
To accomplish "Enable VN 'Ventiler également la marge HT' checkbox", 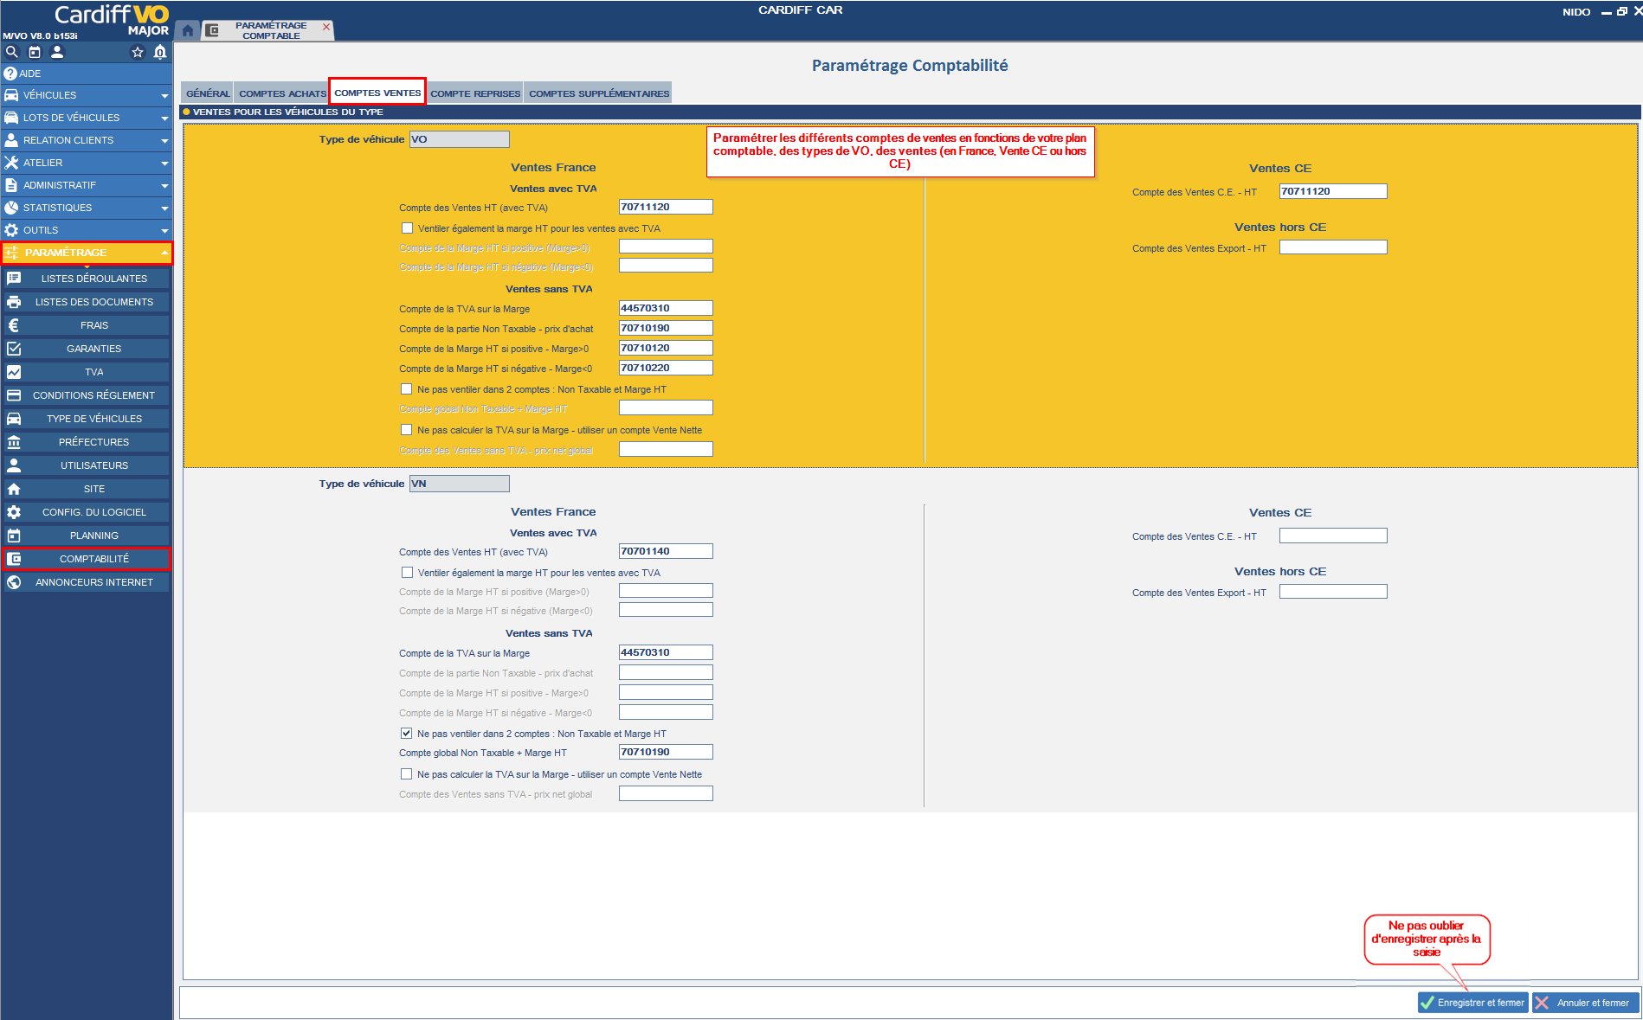I will click(407, 573).
